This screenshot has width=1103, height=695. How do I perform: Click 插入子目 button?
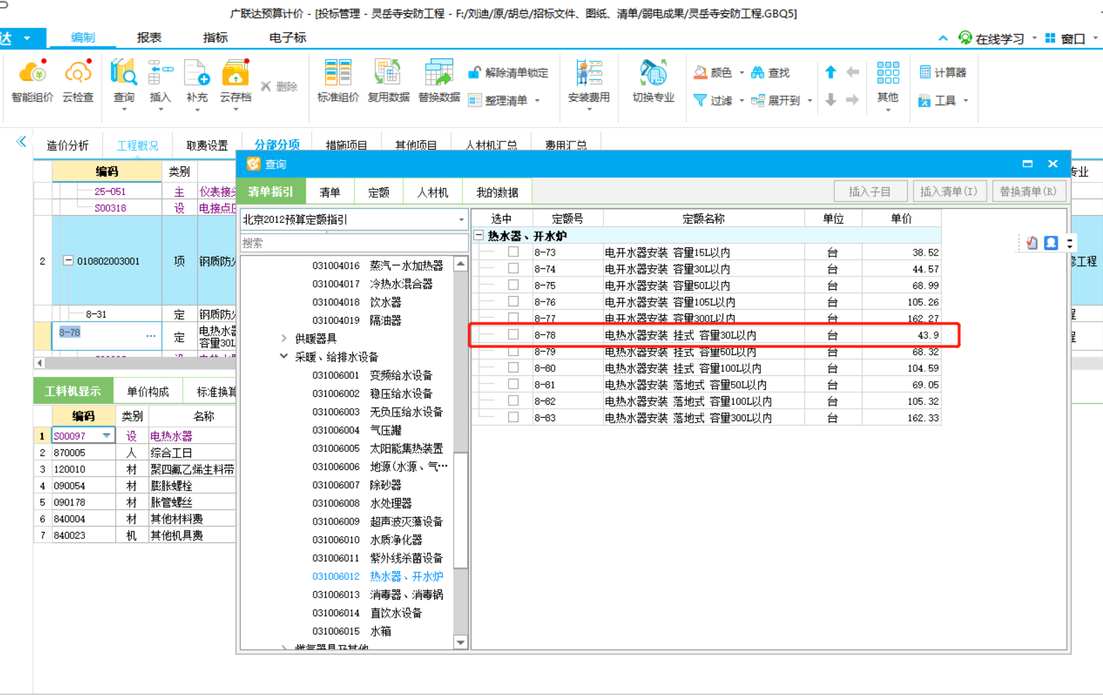pos(870,192)
